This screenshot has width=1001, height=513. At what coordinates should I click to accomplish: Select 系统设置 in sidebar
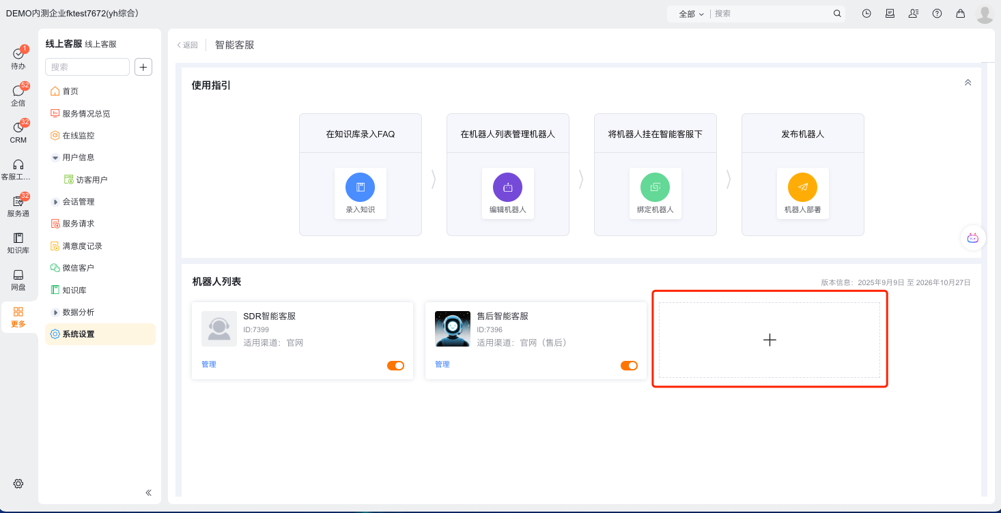(100, 334)
